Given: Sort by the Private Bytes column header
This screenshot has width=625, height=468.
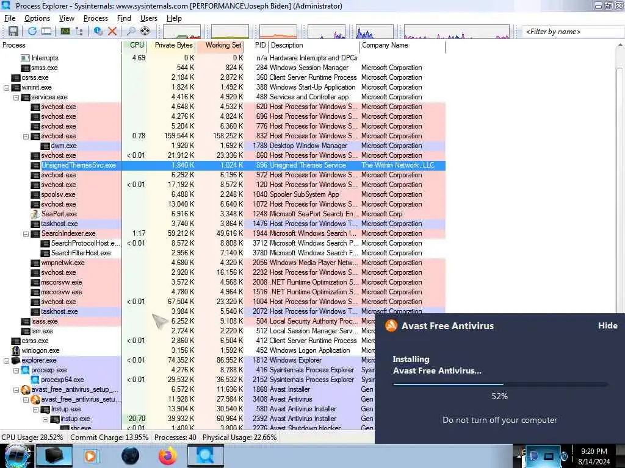Looking at the screenshot, I should [172, 45].
